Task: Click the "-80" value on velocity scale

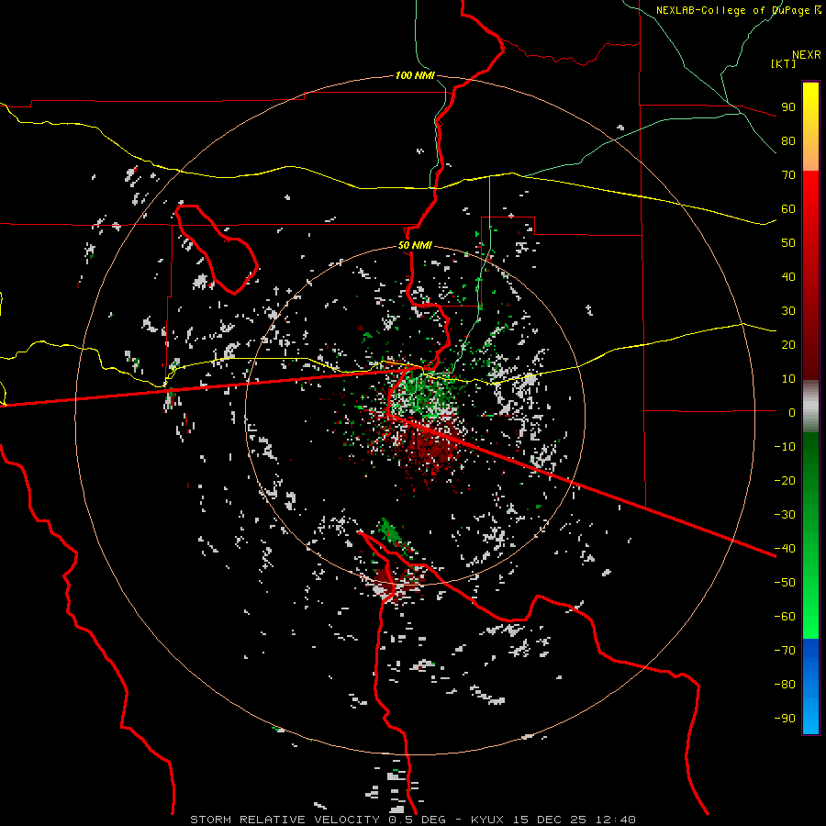Action: 785,685
